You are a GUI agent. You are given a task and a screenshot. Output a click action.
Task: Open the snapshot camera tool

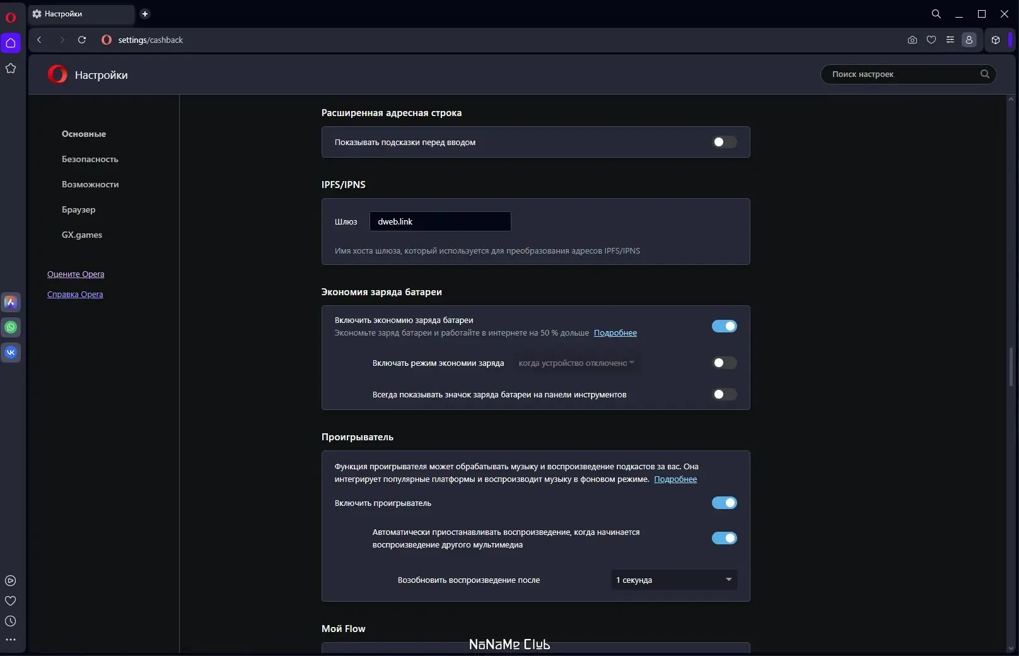pos(912,40)
